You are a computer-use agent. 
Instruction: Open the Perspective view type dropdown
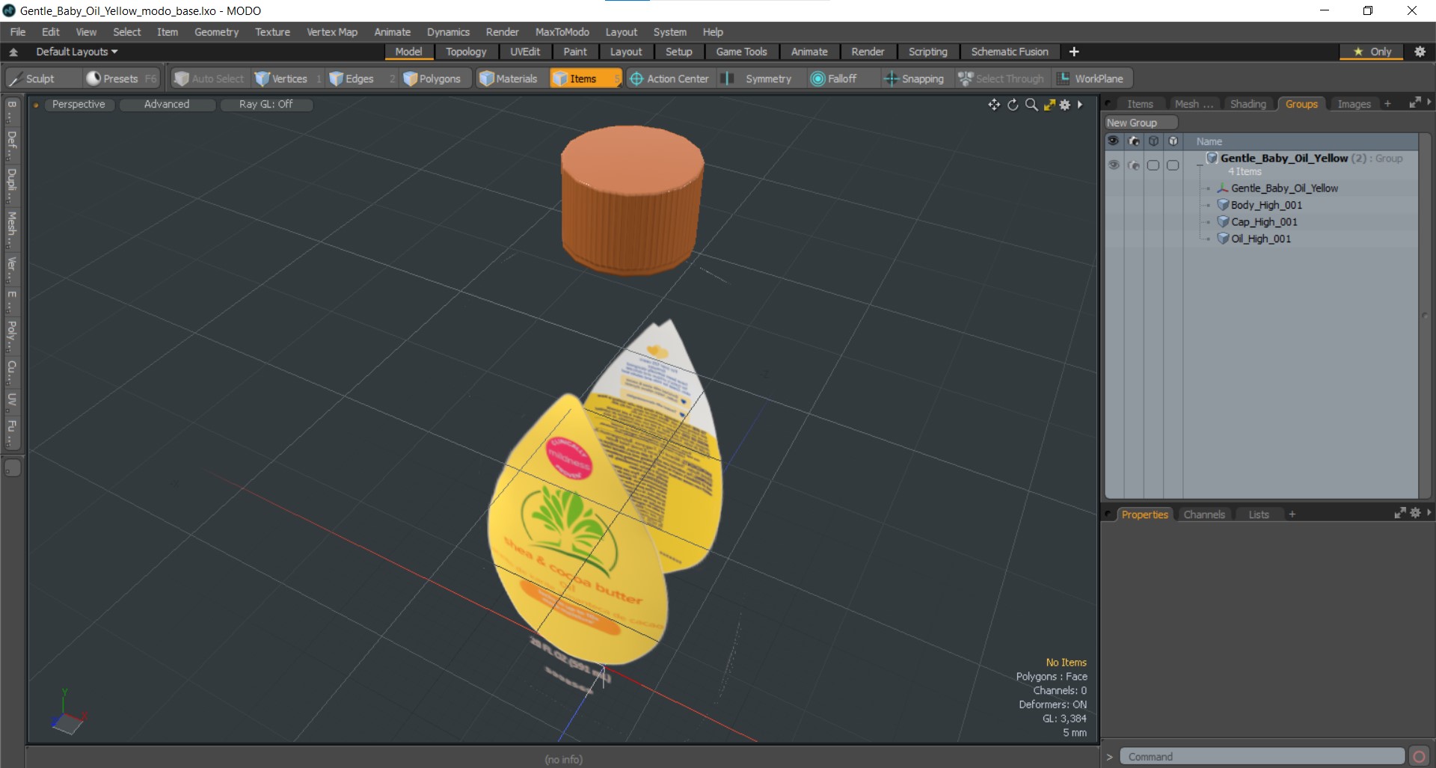click(79, 104)
